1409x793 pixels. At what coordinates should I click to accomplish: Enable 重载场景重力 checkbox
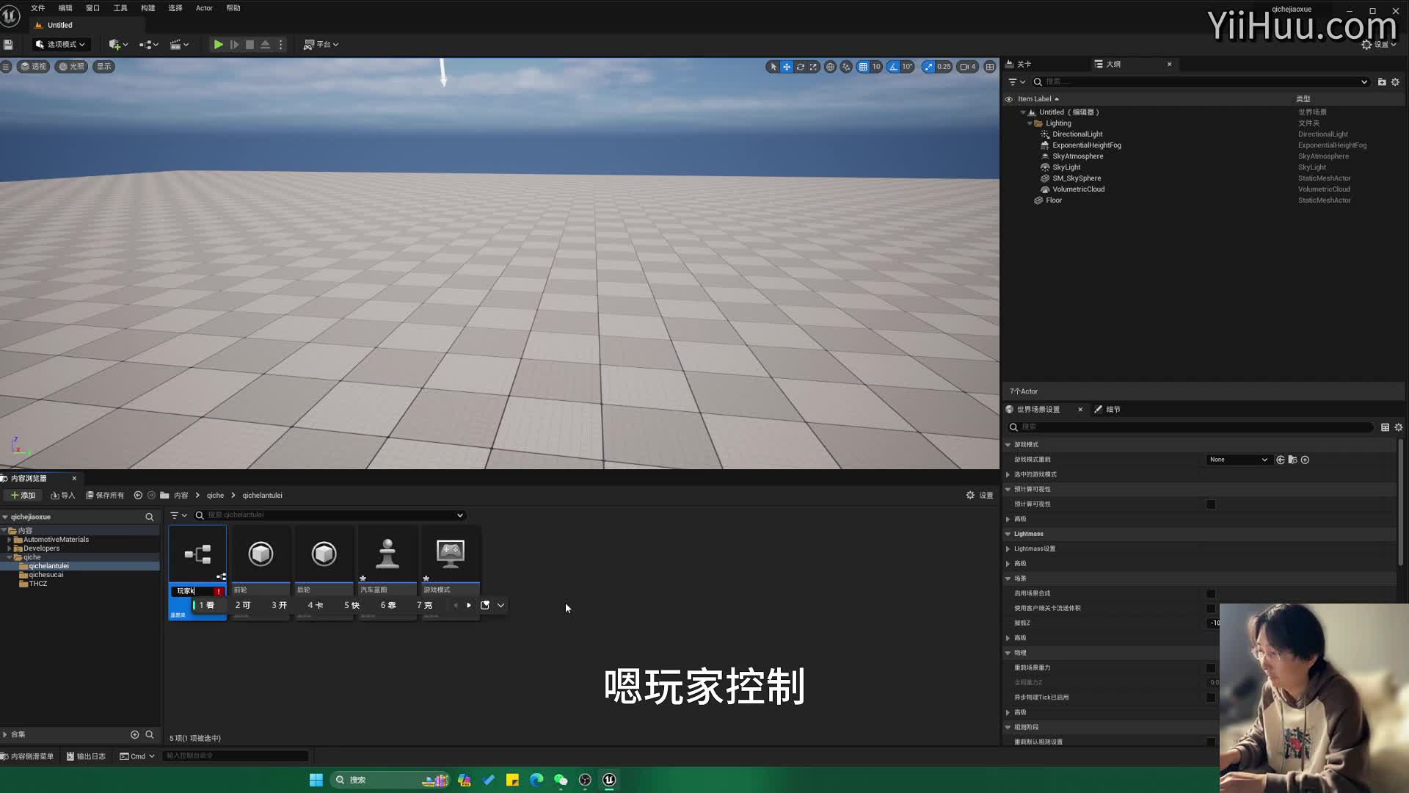1211,668
